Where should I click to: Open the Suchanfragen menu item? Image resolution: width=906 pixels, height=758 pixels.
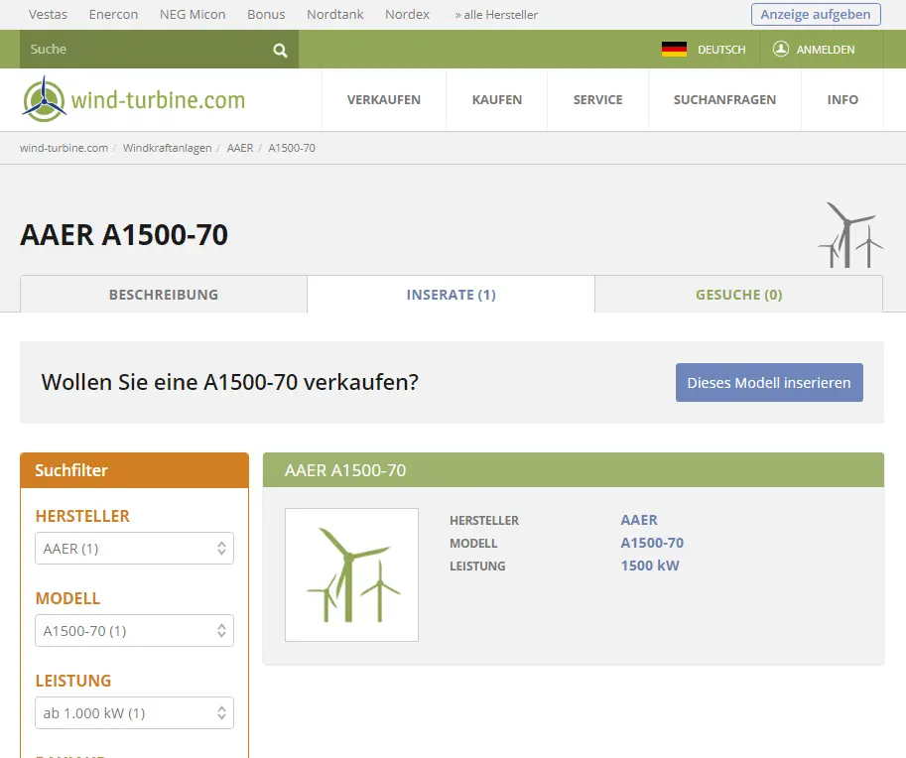click(x=724, y=99)
